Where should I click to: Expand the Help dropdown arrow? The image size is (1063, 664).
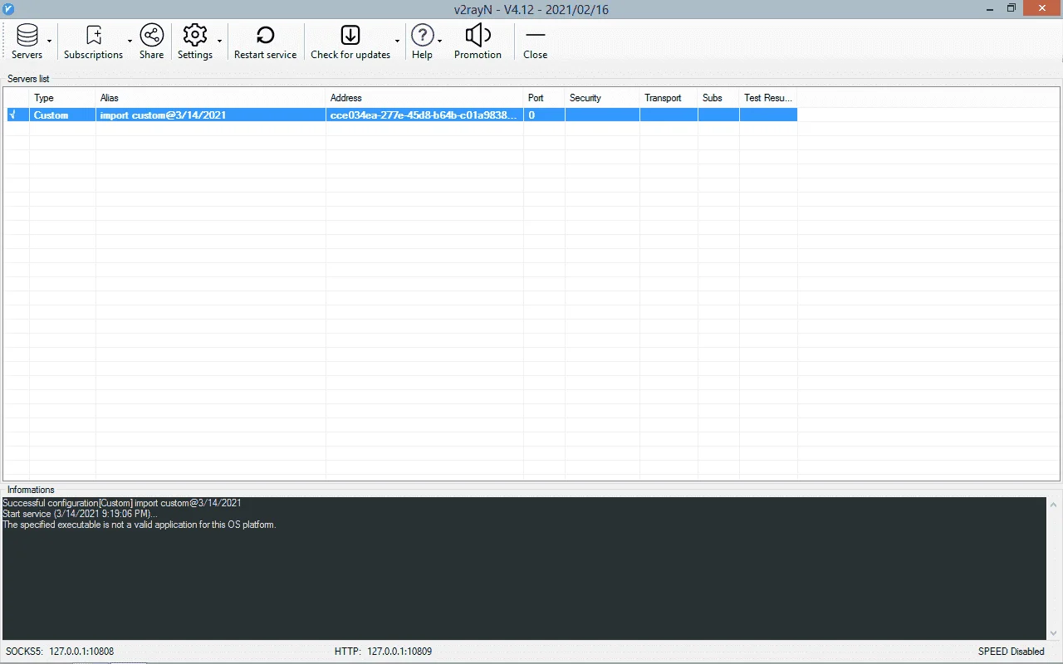click(439, 41)
